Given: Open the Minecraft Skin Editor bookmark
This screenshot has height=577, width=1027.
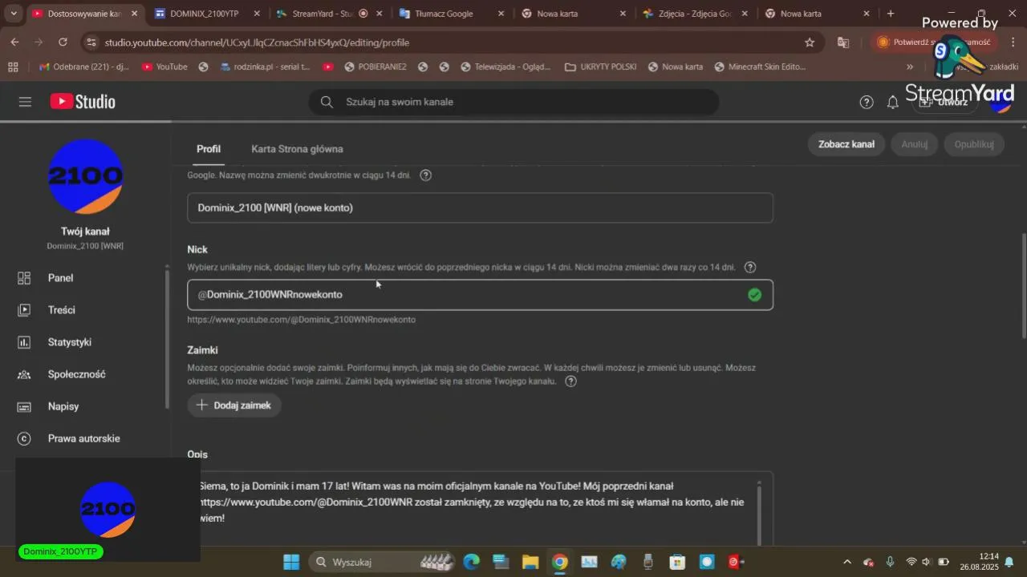Looking at the screenshot, I should pyautogui.click(x=759, y=67).
